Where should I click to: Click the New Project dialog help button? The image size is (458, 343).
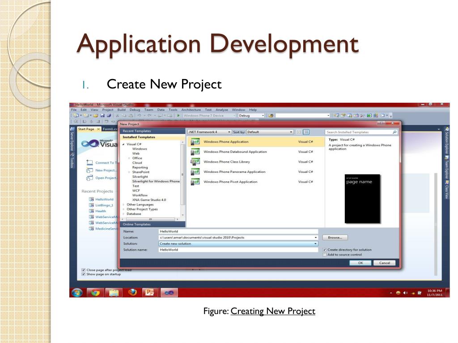(x=381, y=123)
